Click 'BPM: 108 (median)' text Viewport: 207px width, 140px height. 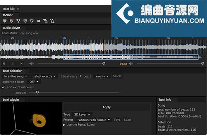[x=171, y=113]
